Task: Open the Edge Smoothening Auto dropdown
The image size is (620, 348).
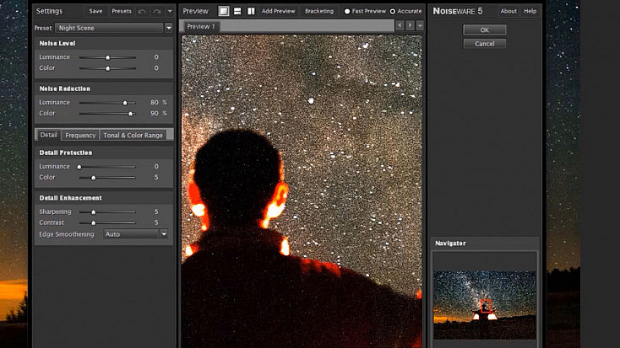Action: coord(136,234)
